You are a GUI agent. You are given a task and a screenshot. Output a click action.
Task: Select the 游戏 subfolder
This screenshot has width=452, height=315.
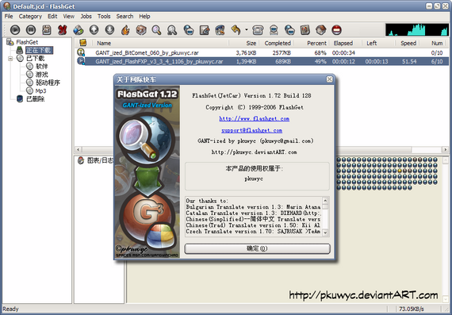[x=41, y=75]
